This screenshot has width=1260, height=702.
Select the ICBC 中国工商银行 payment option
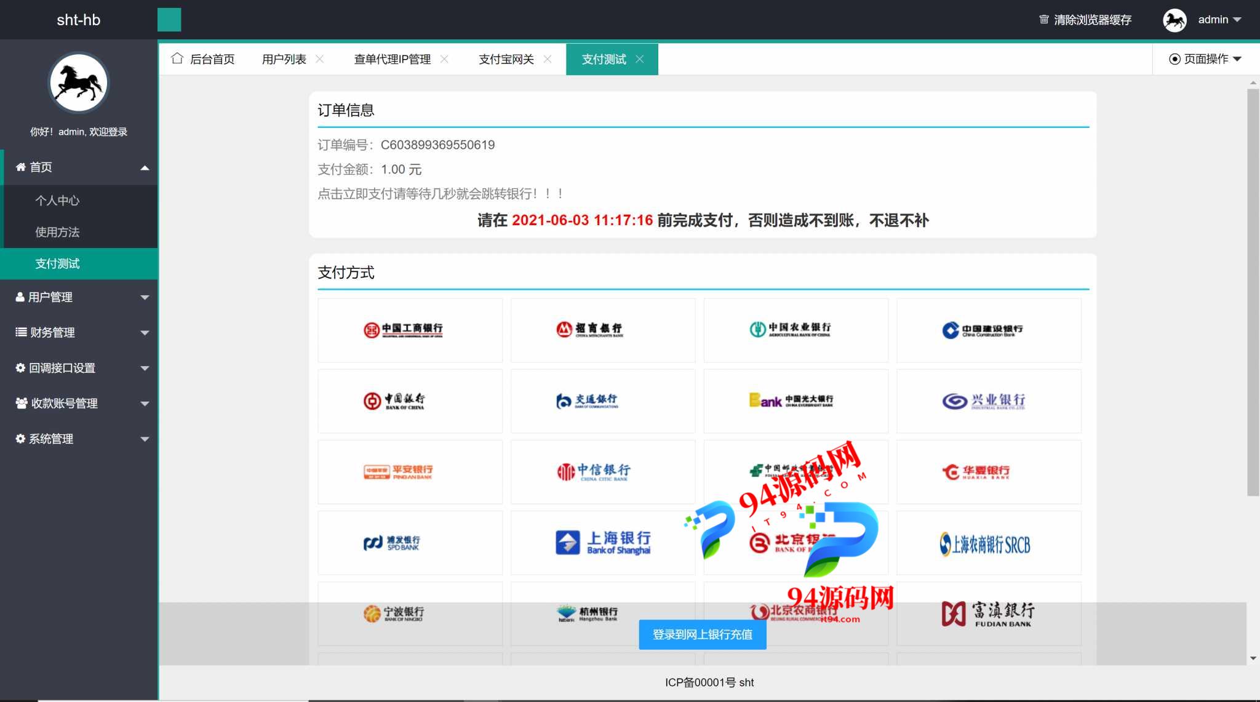point(410,330)
